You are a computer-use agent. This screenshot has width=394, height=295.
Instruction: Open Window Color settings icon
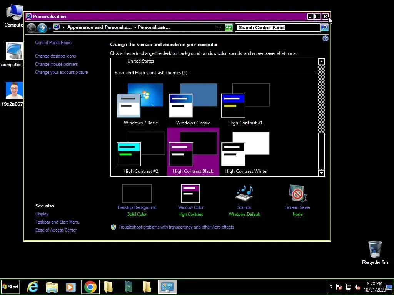(190, 194)
